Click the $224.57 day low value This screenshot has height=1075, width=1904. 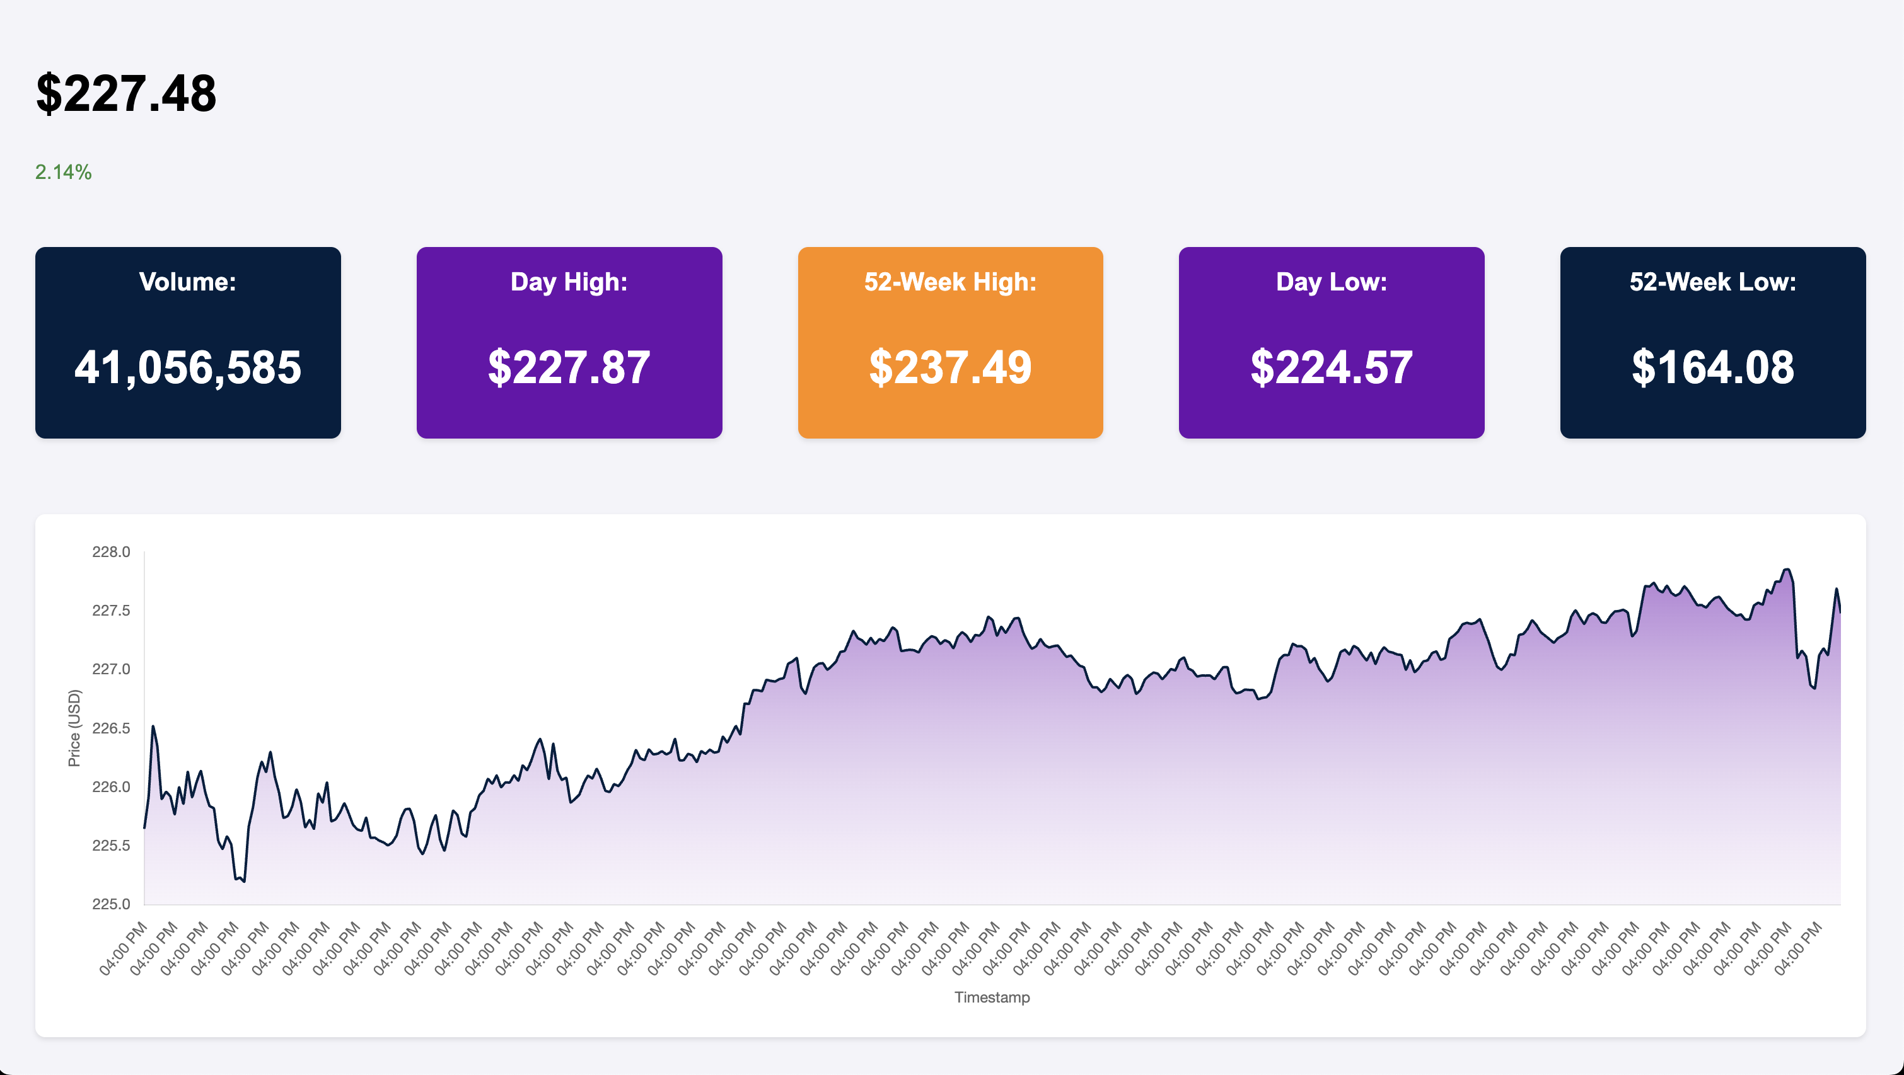tap(1331, 367)
